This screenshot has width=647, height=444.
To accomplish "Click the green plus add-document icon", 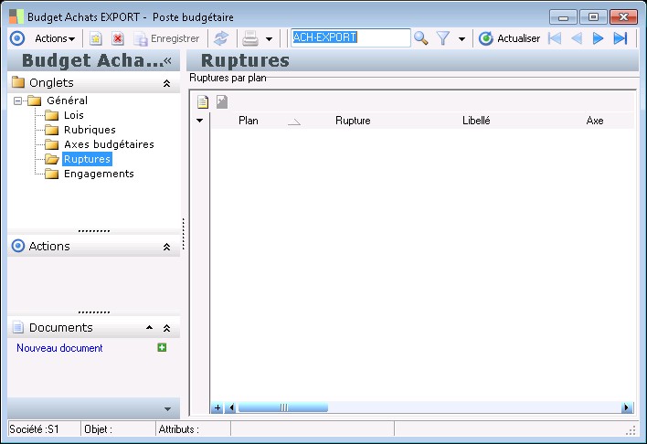I will click(x=162, y=347).
